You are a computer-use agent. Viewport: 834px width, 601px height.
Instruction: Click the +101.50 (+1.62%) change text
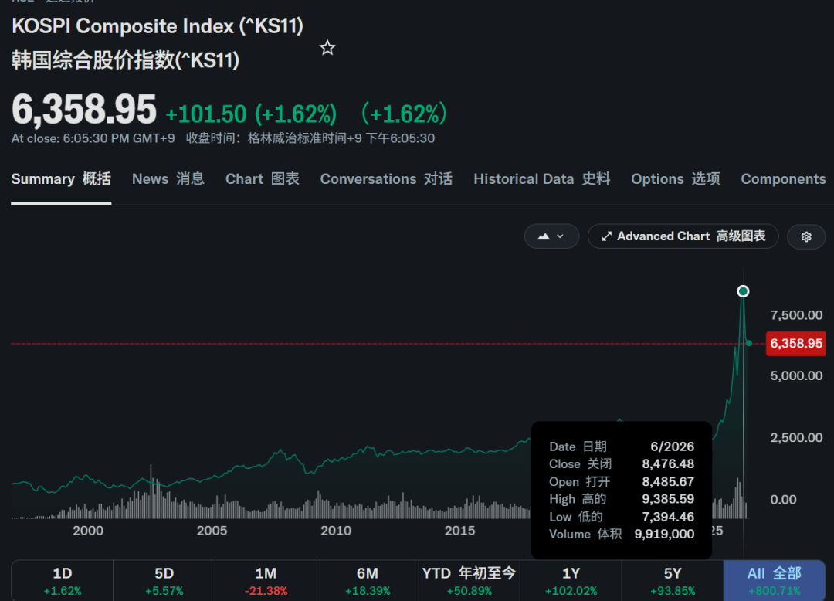251,114
